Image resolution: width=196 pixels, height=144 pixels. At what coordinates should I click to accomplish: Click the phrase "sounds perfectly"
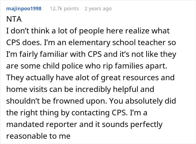pos(132,124)
